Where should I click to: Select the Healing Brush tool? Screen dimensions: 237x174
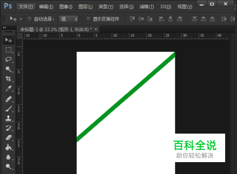click(9, 99)
